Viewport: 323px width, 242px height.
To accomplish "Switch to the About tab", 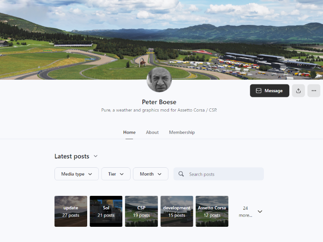I will 152,132.
